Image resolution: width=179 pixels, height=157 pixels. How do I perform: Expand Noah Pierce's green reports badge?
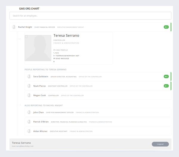[166, 86]
